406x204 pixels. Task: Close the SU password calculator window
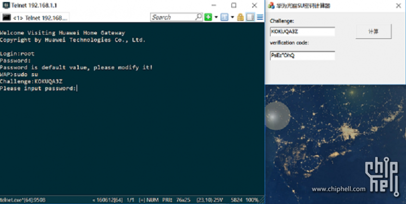[x=399, y=6]
